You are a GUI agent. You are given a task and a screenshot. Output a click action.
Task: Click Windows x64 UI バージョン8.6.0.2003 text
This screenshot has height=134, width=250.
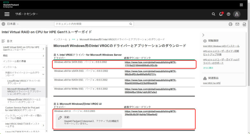click(x=74, y=111)
